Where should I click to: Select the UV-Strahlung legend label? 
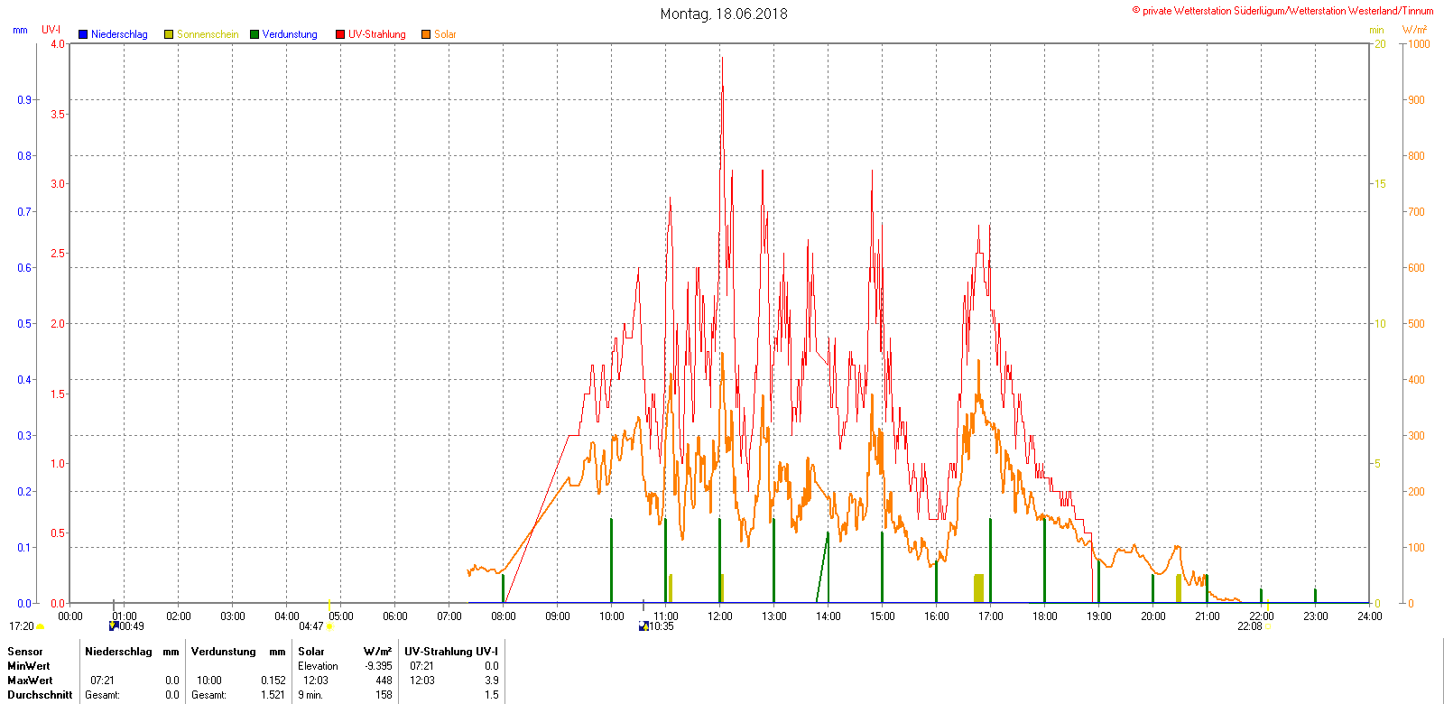click(x=377, y=34)
